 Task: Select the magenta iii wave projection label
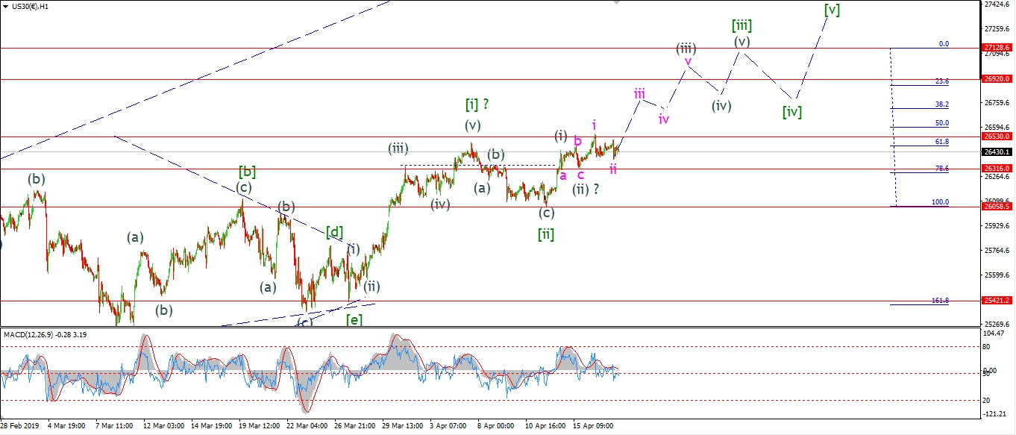tap(639, 93)
